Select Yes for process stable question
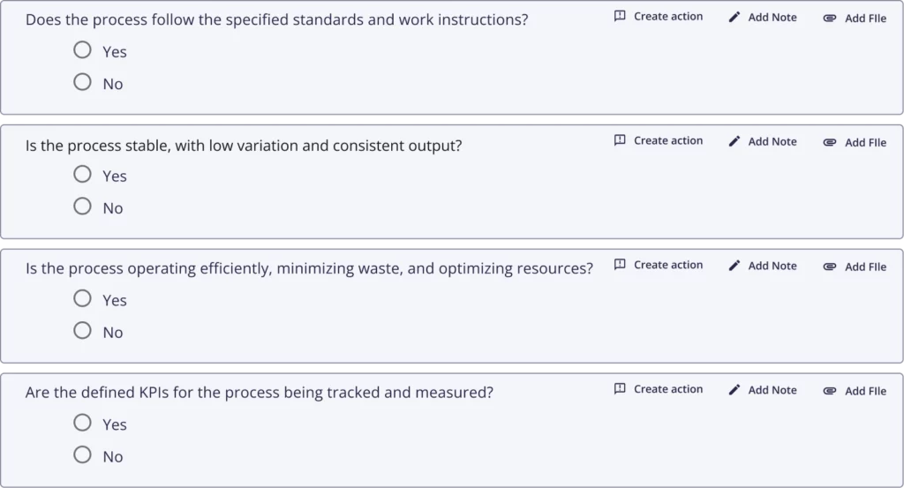The height and width of the screenshot is (488, 904). tap(82, 174)
